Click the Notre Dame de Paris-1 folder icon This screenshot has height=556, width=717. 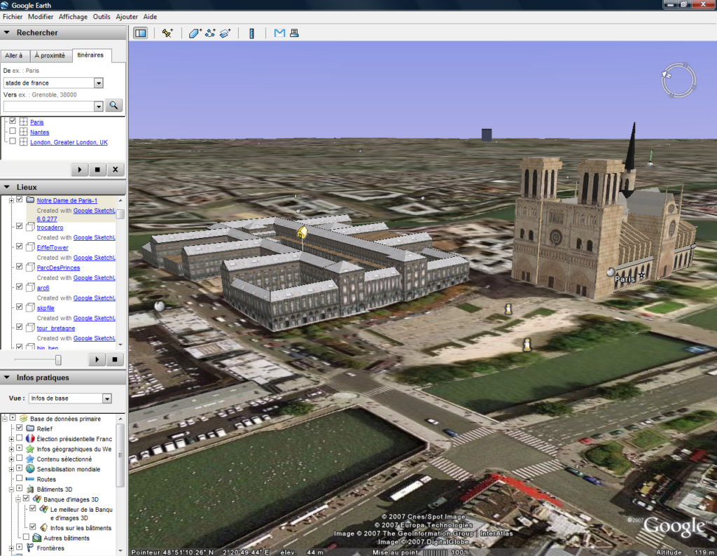click(31, 200)
